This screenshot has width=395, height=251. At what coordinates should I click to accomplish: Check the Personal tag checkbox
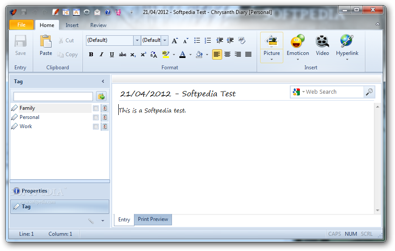[x=96, y=118]
